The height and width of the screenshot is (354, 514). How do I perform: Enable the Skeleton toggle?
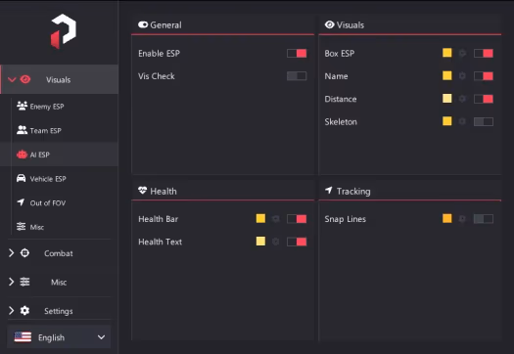[x=484, y=122]
